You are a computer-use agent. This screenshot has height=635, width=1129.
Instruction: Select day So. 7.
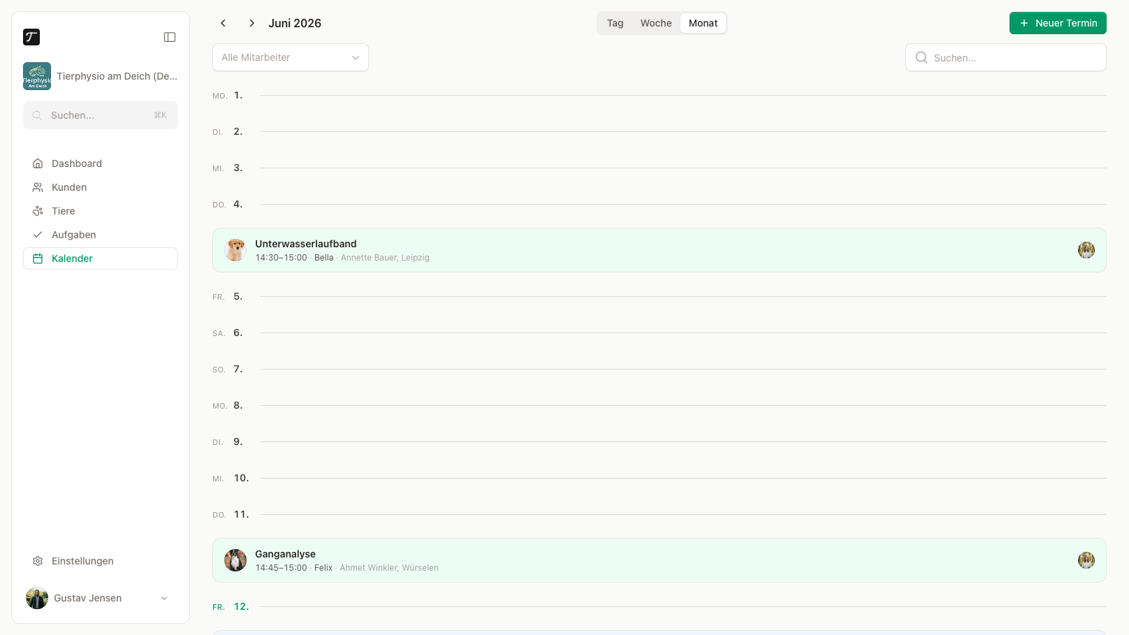point(228,369)
